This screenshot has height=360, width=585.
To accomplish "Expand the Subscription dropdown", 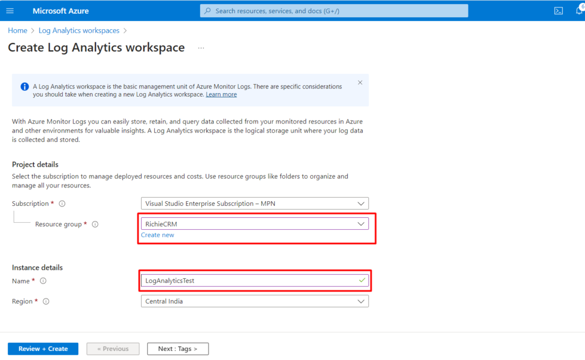I will (255, 203).
